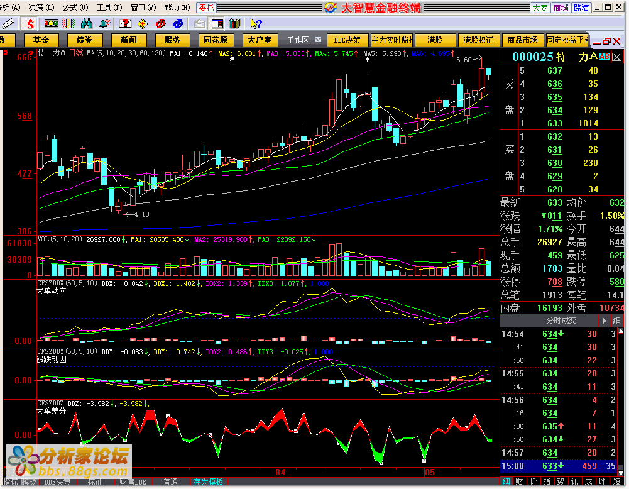Click the red dollar sign toolbar icon
Screen dimensions: 629x489
click(x=31, y=24)
